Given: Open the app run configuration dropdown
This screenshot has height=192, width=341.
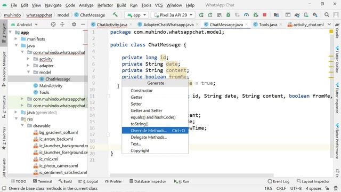Looking at the screenshot, I should point(136,15).
